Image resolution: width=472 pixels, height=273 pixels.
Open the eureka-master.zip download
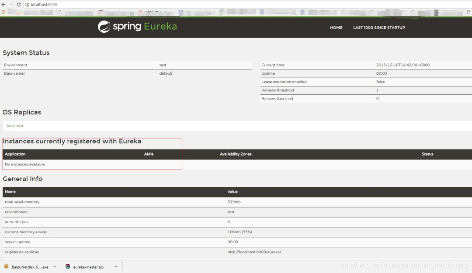88,267
